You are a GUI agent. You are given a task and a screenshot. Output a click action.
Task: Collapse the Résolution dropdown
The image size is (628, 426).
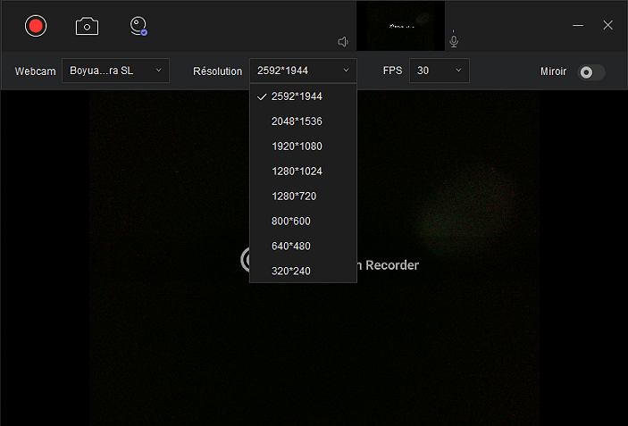point(303,71)
